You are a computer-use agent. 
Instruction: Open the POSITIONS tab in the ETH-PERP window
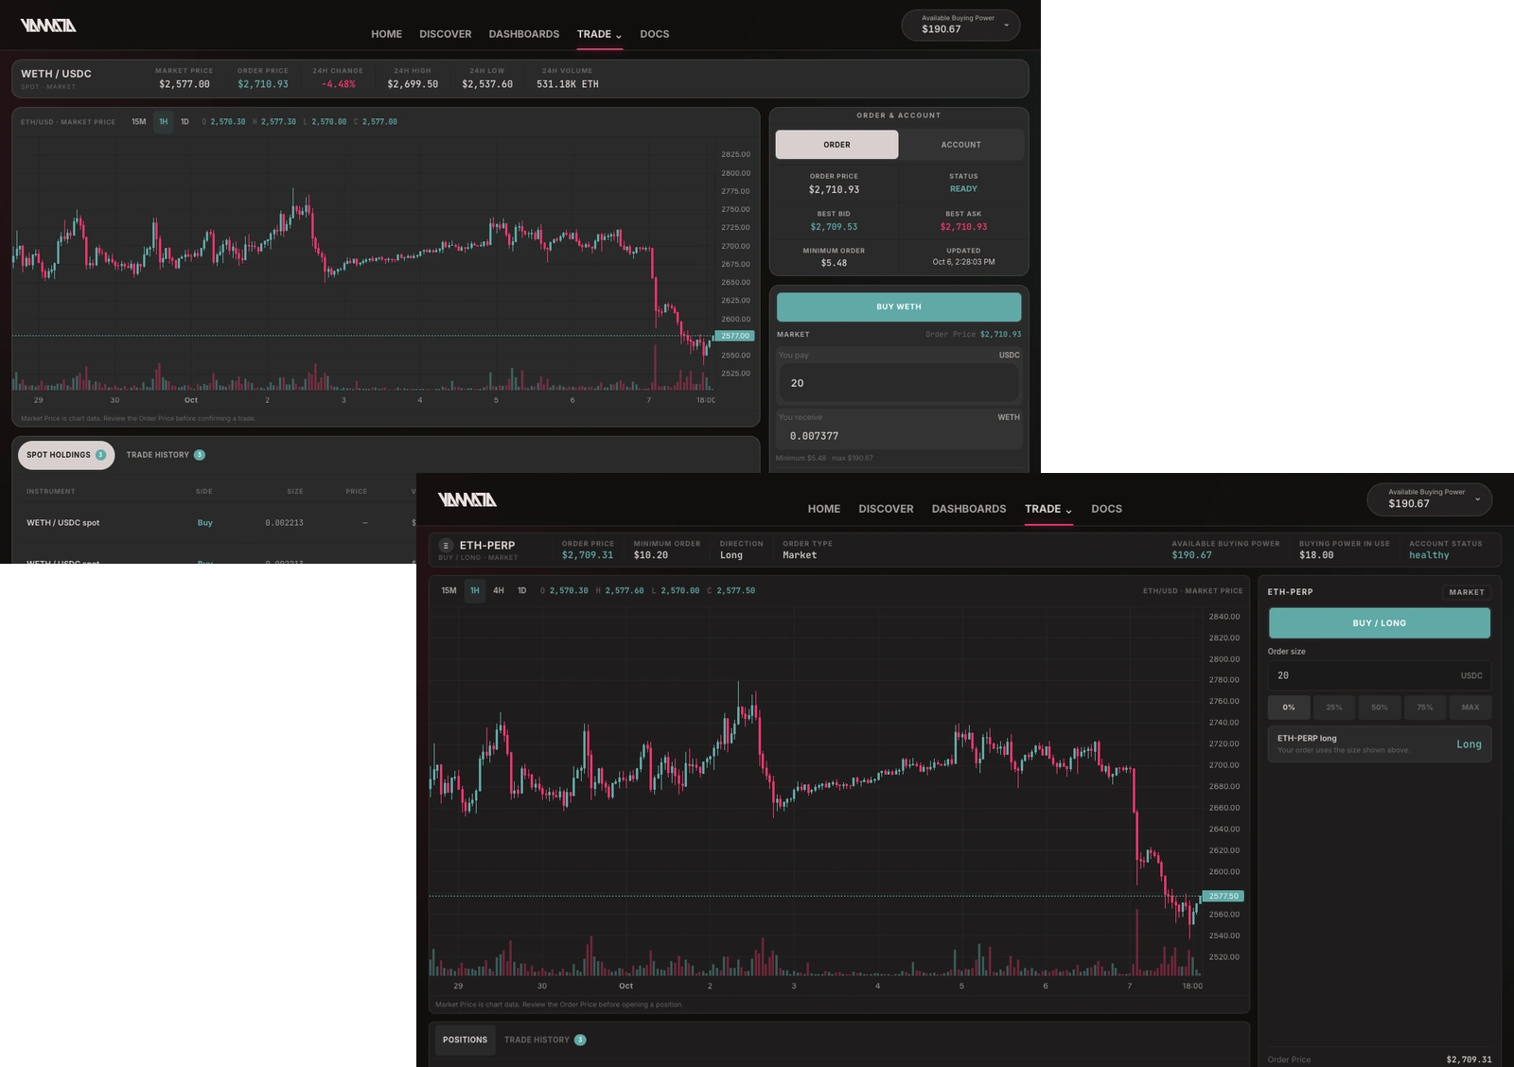point(466,1040)
